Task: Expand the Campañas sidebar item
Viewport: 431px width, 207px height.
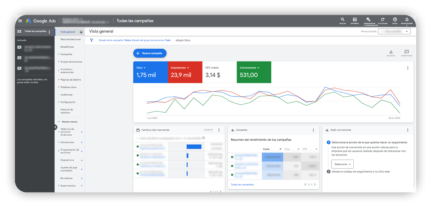Action: pyautogui.click(x=66, y=54)
